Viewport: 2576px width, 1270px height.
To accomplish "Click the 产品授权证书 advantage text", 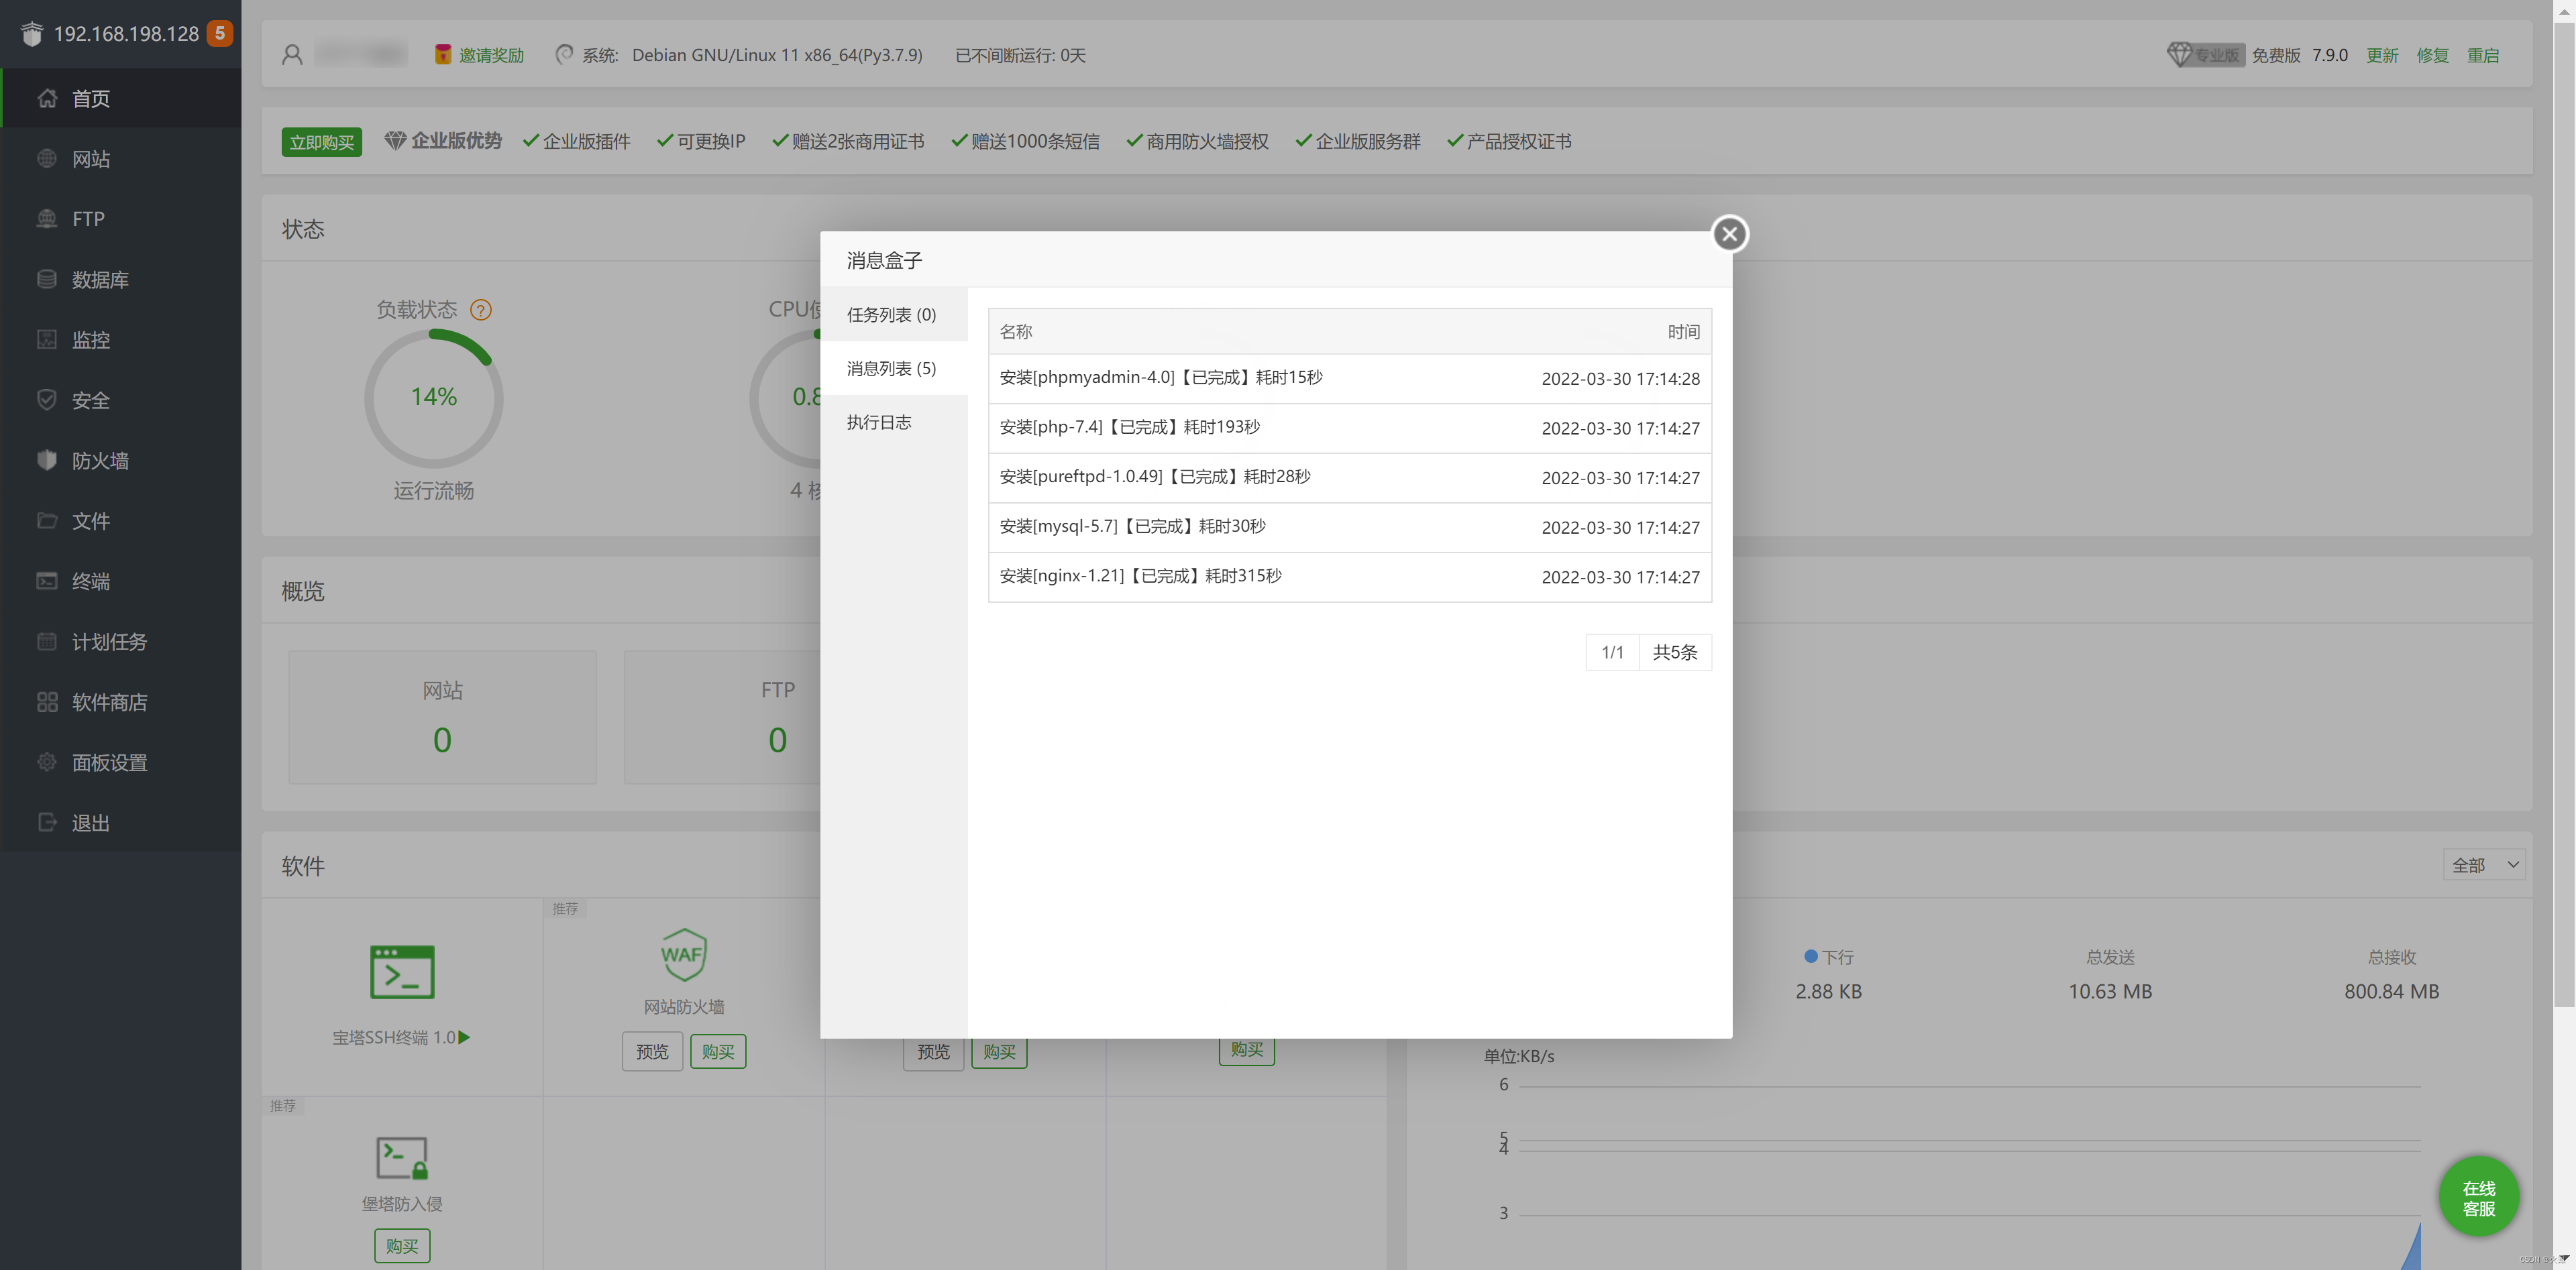I will (1519, 142).
